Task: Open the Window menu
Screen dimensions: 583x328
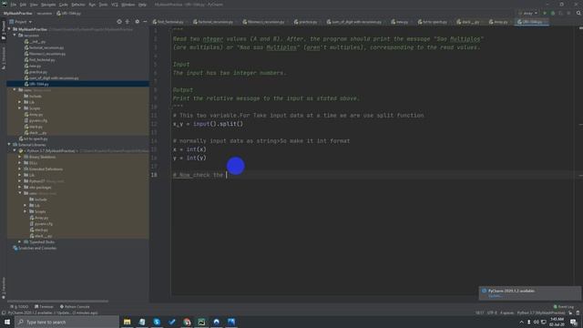Action: [x=128, y=5]
